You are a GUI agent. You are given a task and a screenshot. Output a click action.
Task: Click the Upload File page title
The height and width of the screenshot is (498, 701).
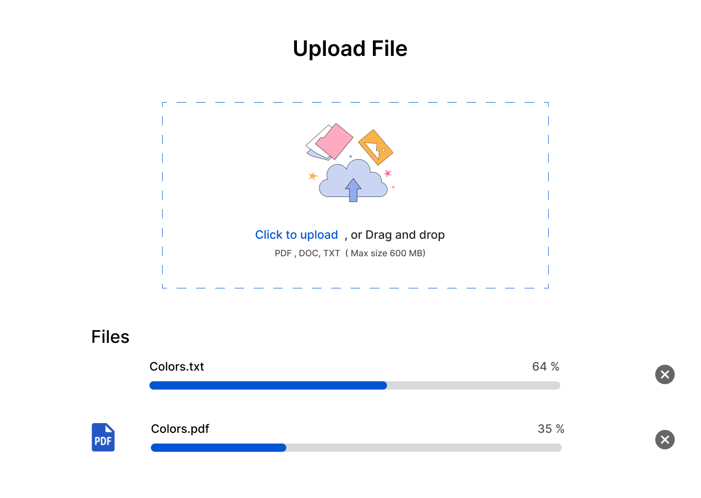tap(350, 48)
